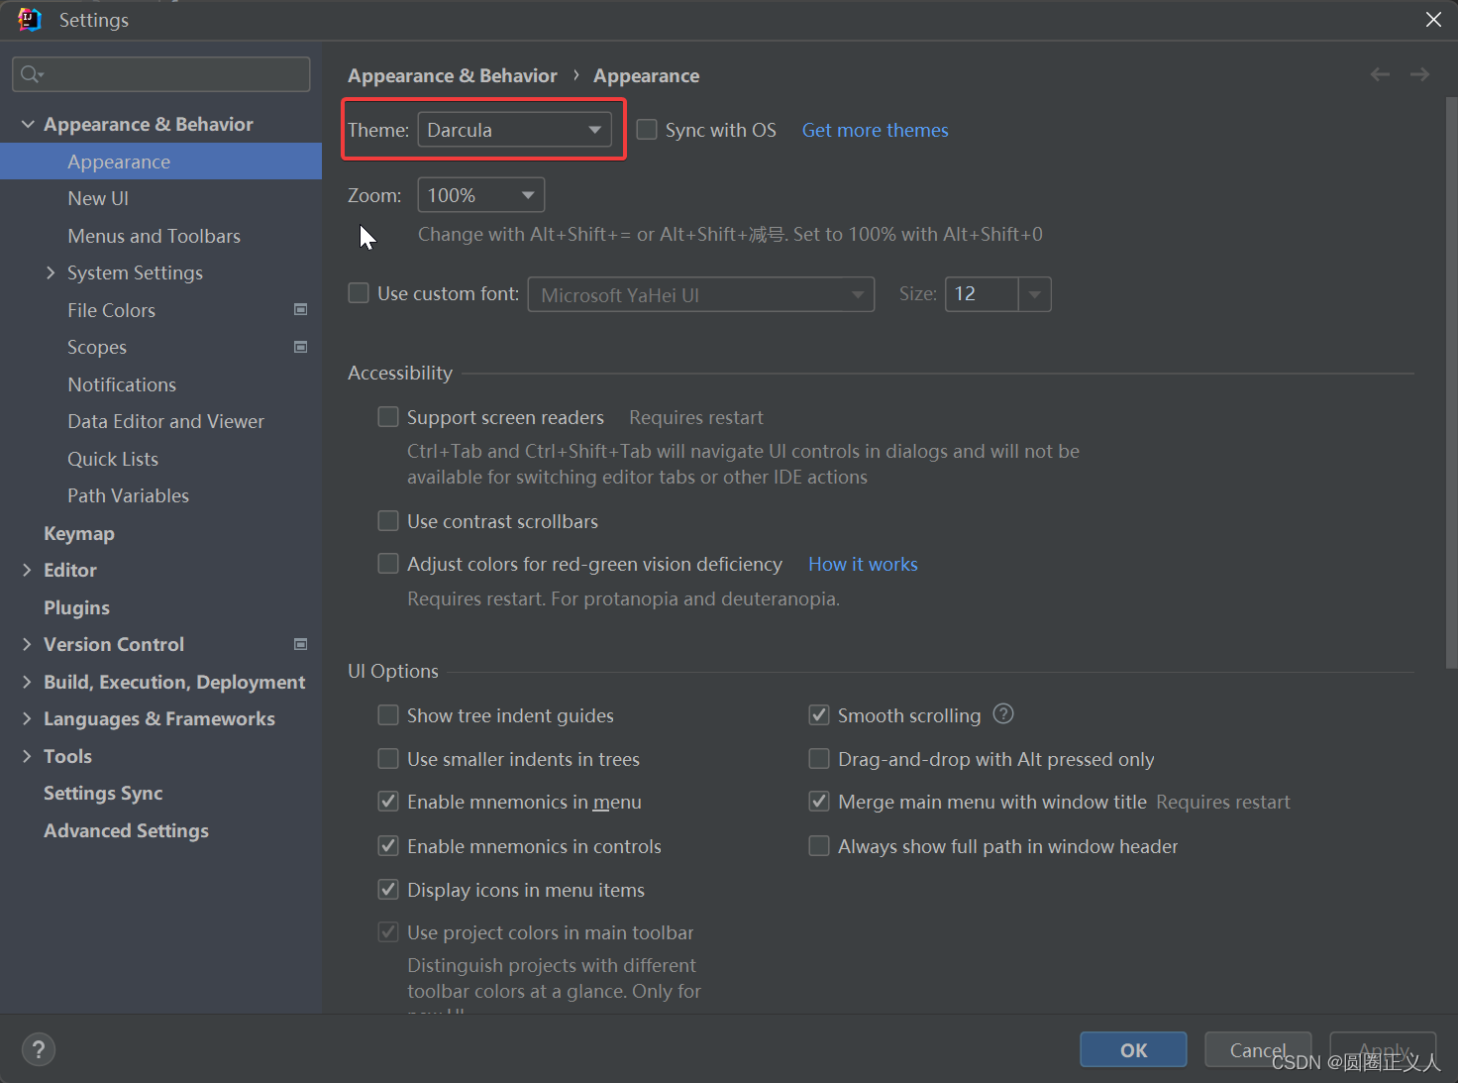
Task: Expand Languages & Frameworks node
Action: [27, 718]
